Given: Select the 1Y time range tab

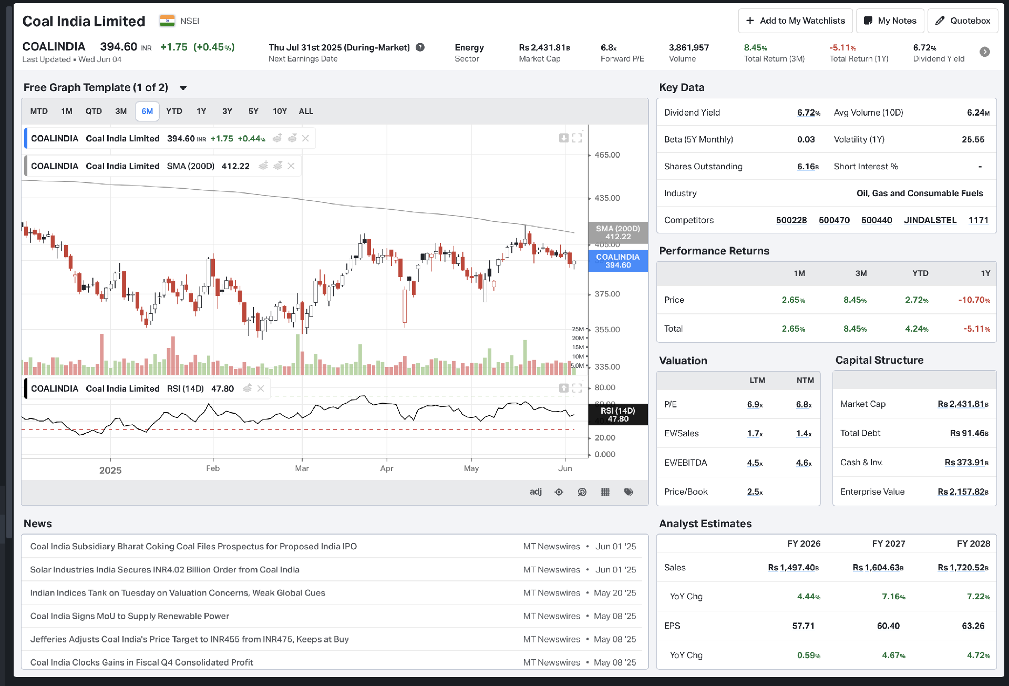Looking at the screenshot, I should pyautogui.click(x=201, y=111).
